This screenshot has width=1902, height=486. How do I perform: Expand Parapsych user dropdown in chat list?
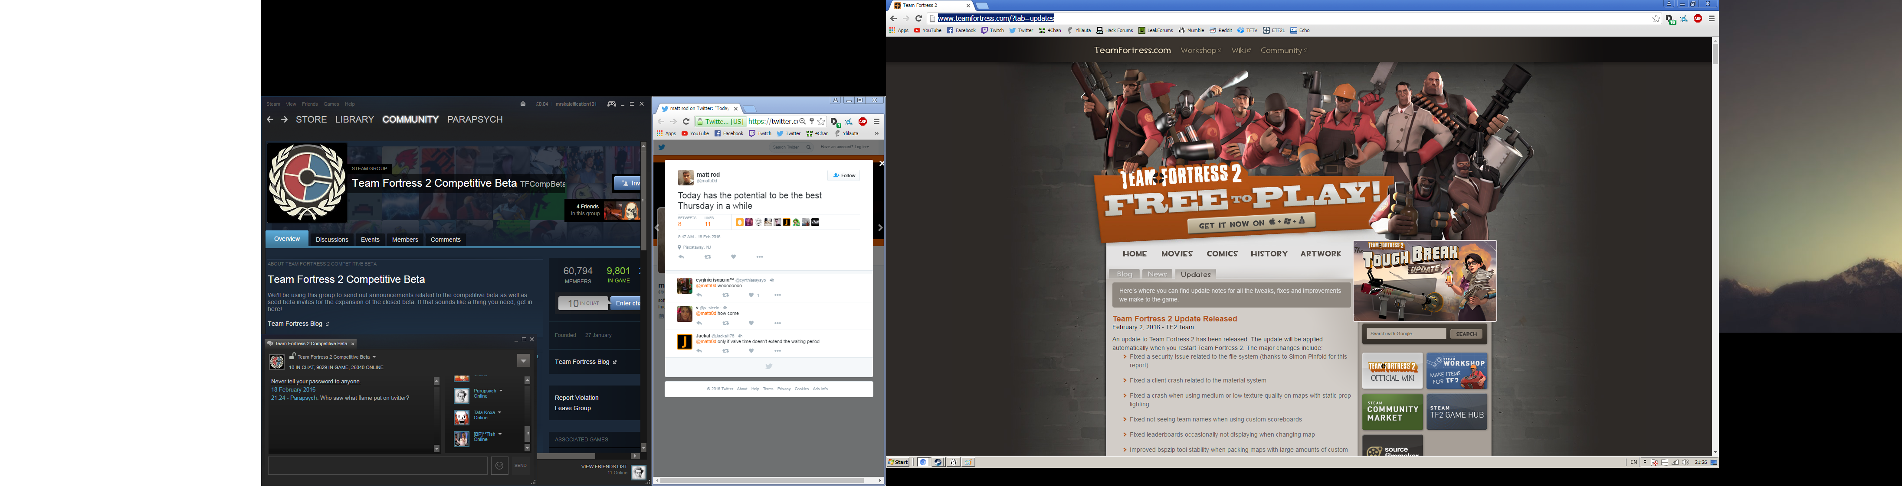(x=501, y=391)
